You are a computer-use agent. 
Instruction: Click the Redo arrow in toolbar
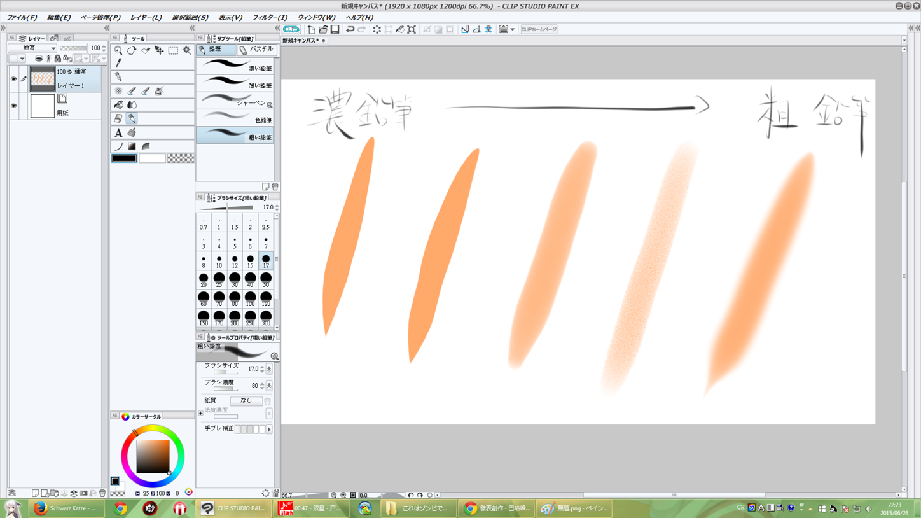pos(361,29)
